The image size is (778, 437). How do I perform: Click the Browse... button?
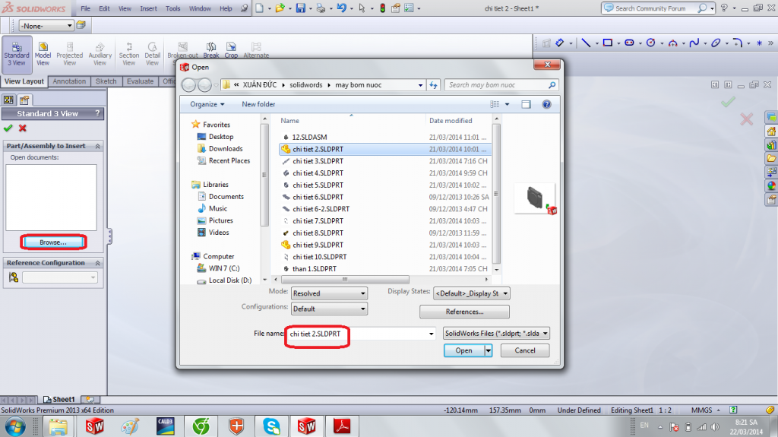53,242
